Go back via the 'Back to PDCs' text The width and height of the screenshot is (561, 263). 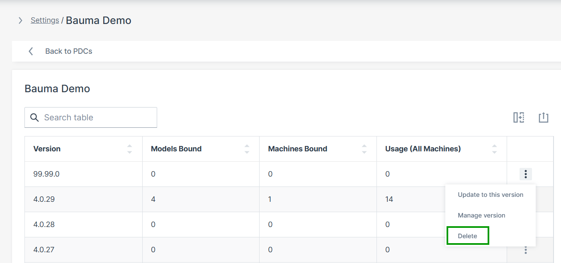68,51
